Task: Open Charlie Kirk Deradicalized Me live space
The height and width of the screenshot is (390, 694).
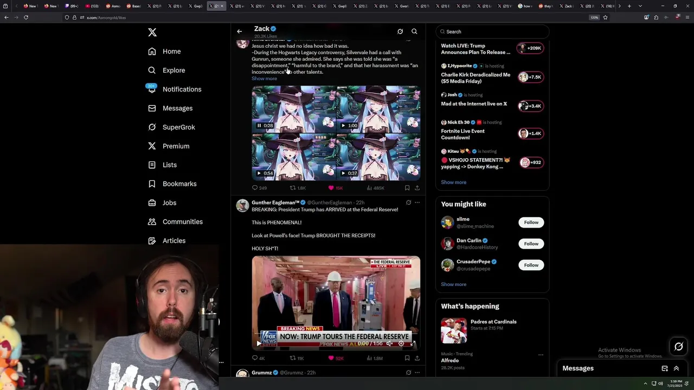Action: point(492,74)
